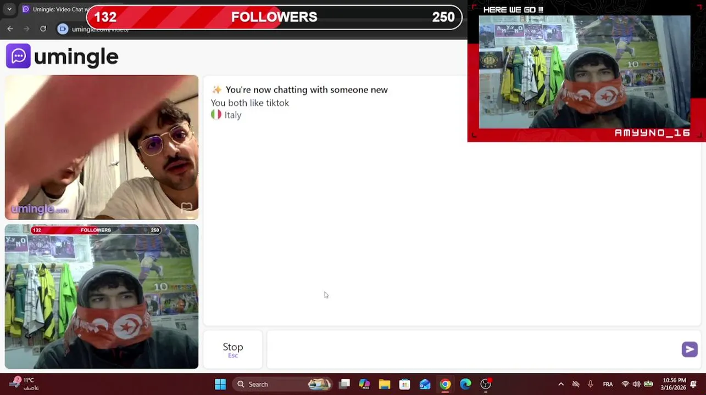
Task: Click the AMYYNO_16 stream overlay name
Action: (x=652, y=133)
